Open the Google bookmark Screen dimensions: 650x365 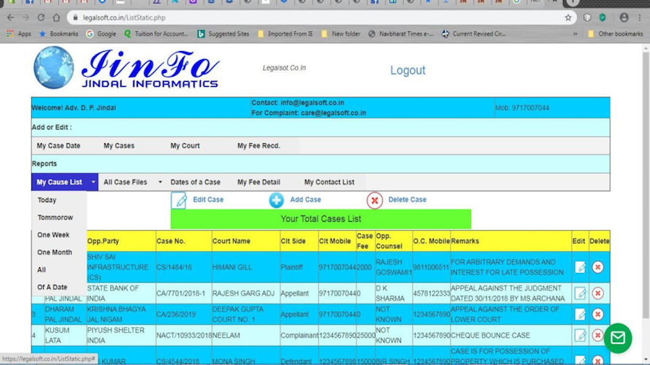pyautogui.click(x=101, y=34)
